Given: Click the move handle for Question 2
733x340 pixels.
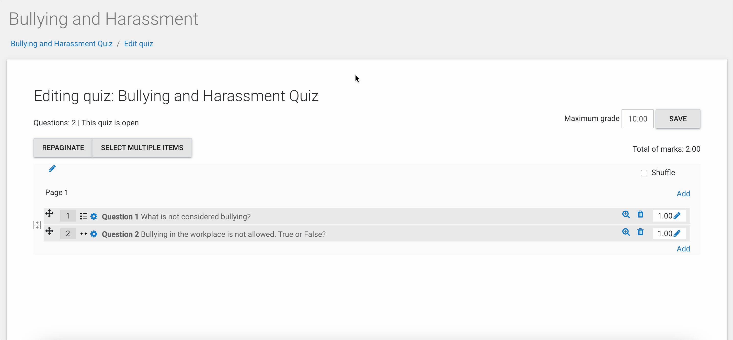Looking at the screenshot, I should 49,231.
